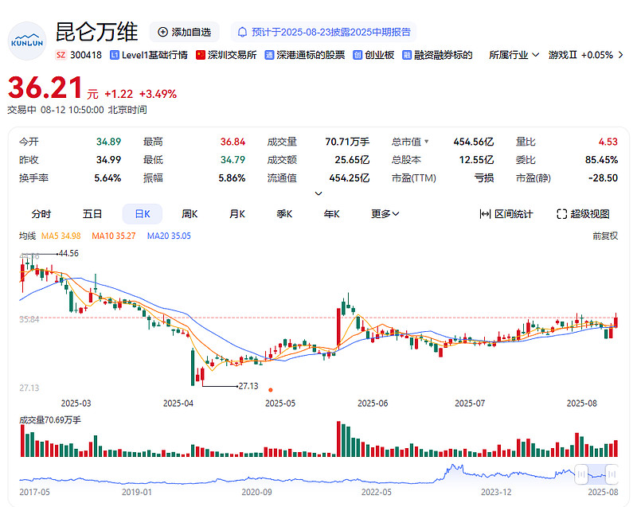Click the right arrow next to 游戏II

point(620,55)
